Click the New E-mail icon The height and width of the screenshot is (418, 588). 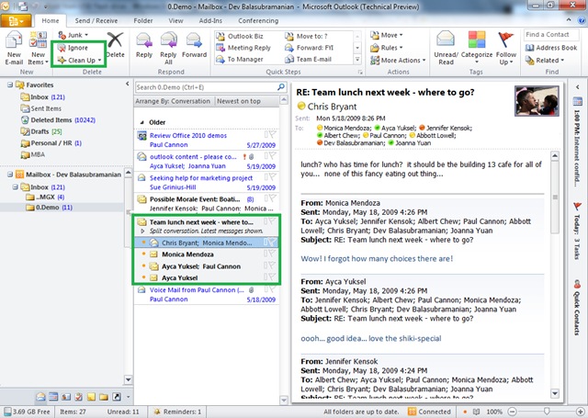15,40
